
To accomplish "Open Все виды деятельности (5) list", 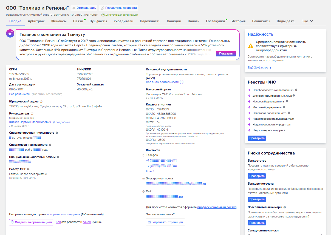I will pos(165,82).
